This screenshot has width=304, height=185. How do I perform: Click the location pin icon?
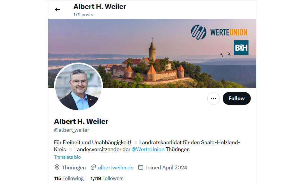click(57, 167)
